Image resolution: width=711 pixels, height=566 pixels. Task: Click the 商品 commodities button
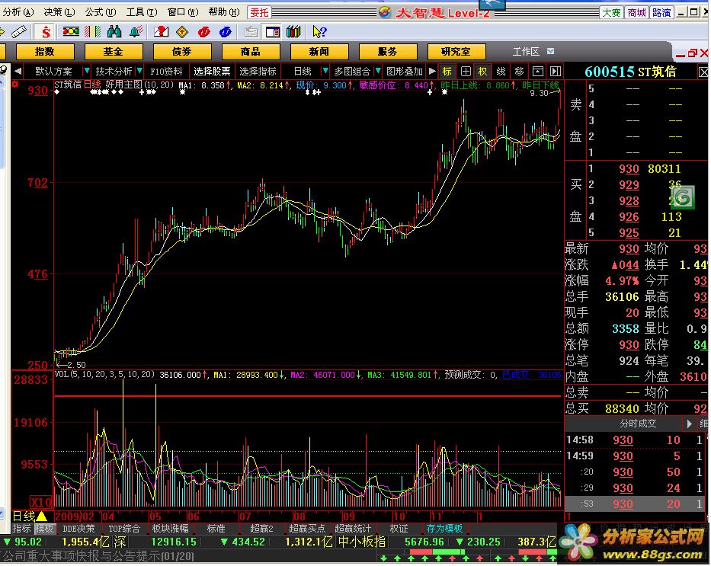tap(250, 52)
